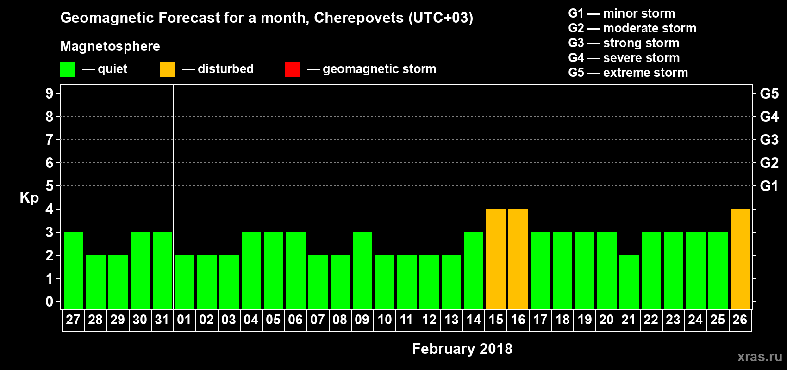Click date label 11 on the axis
Viewport: 787px width, 370px height.
406,320
